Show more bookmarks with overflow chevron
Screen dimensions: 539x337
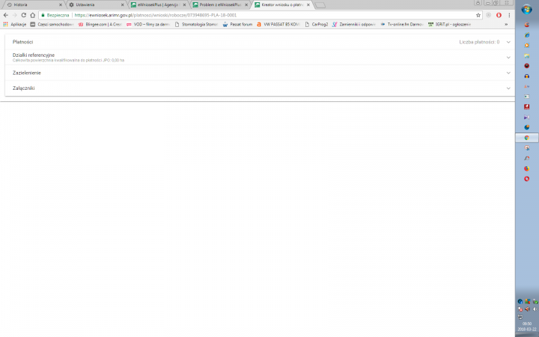[507, 24]
